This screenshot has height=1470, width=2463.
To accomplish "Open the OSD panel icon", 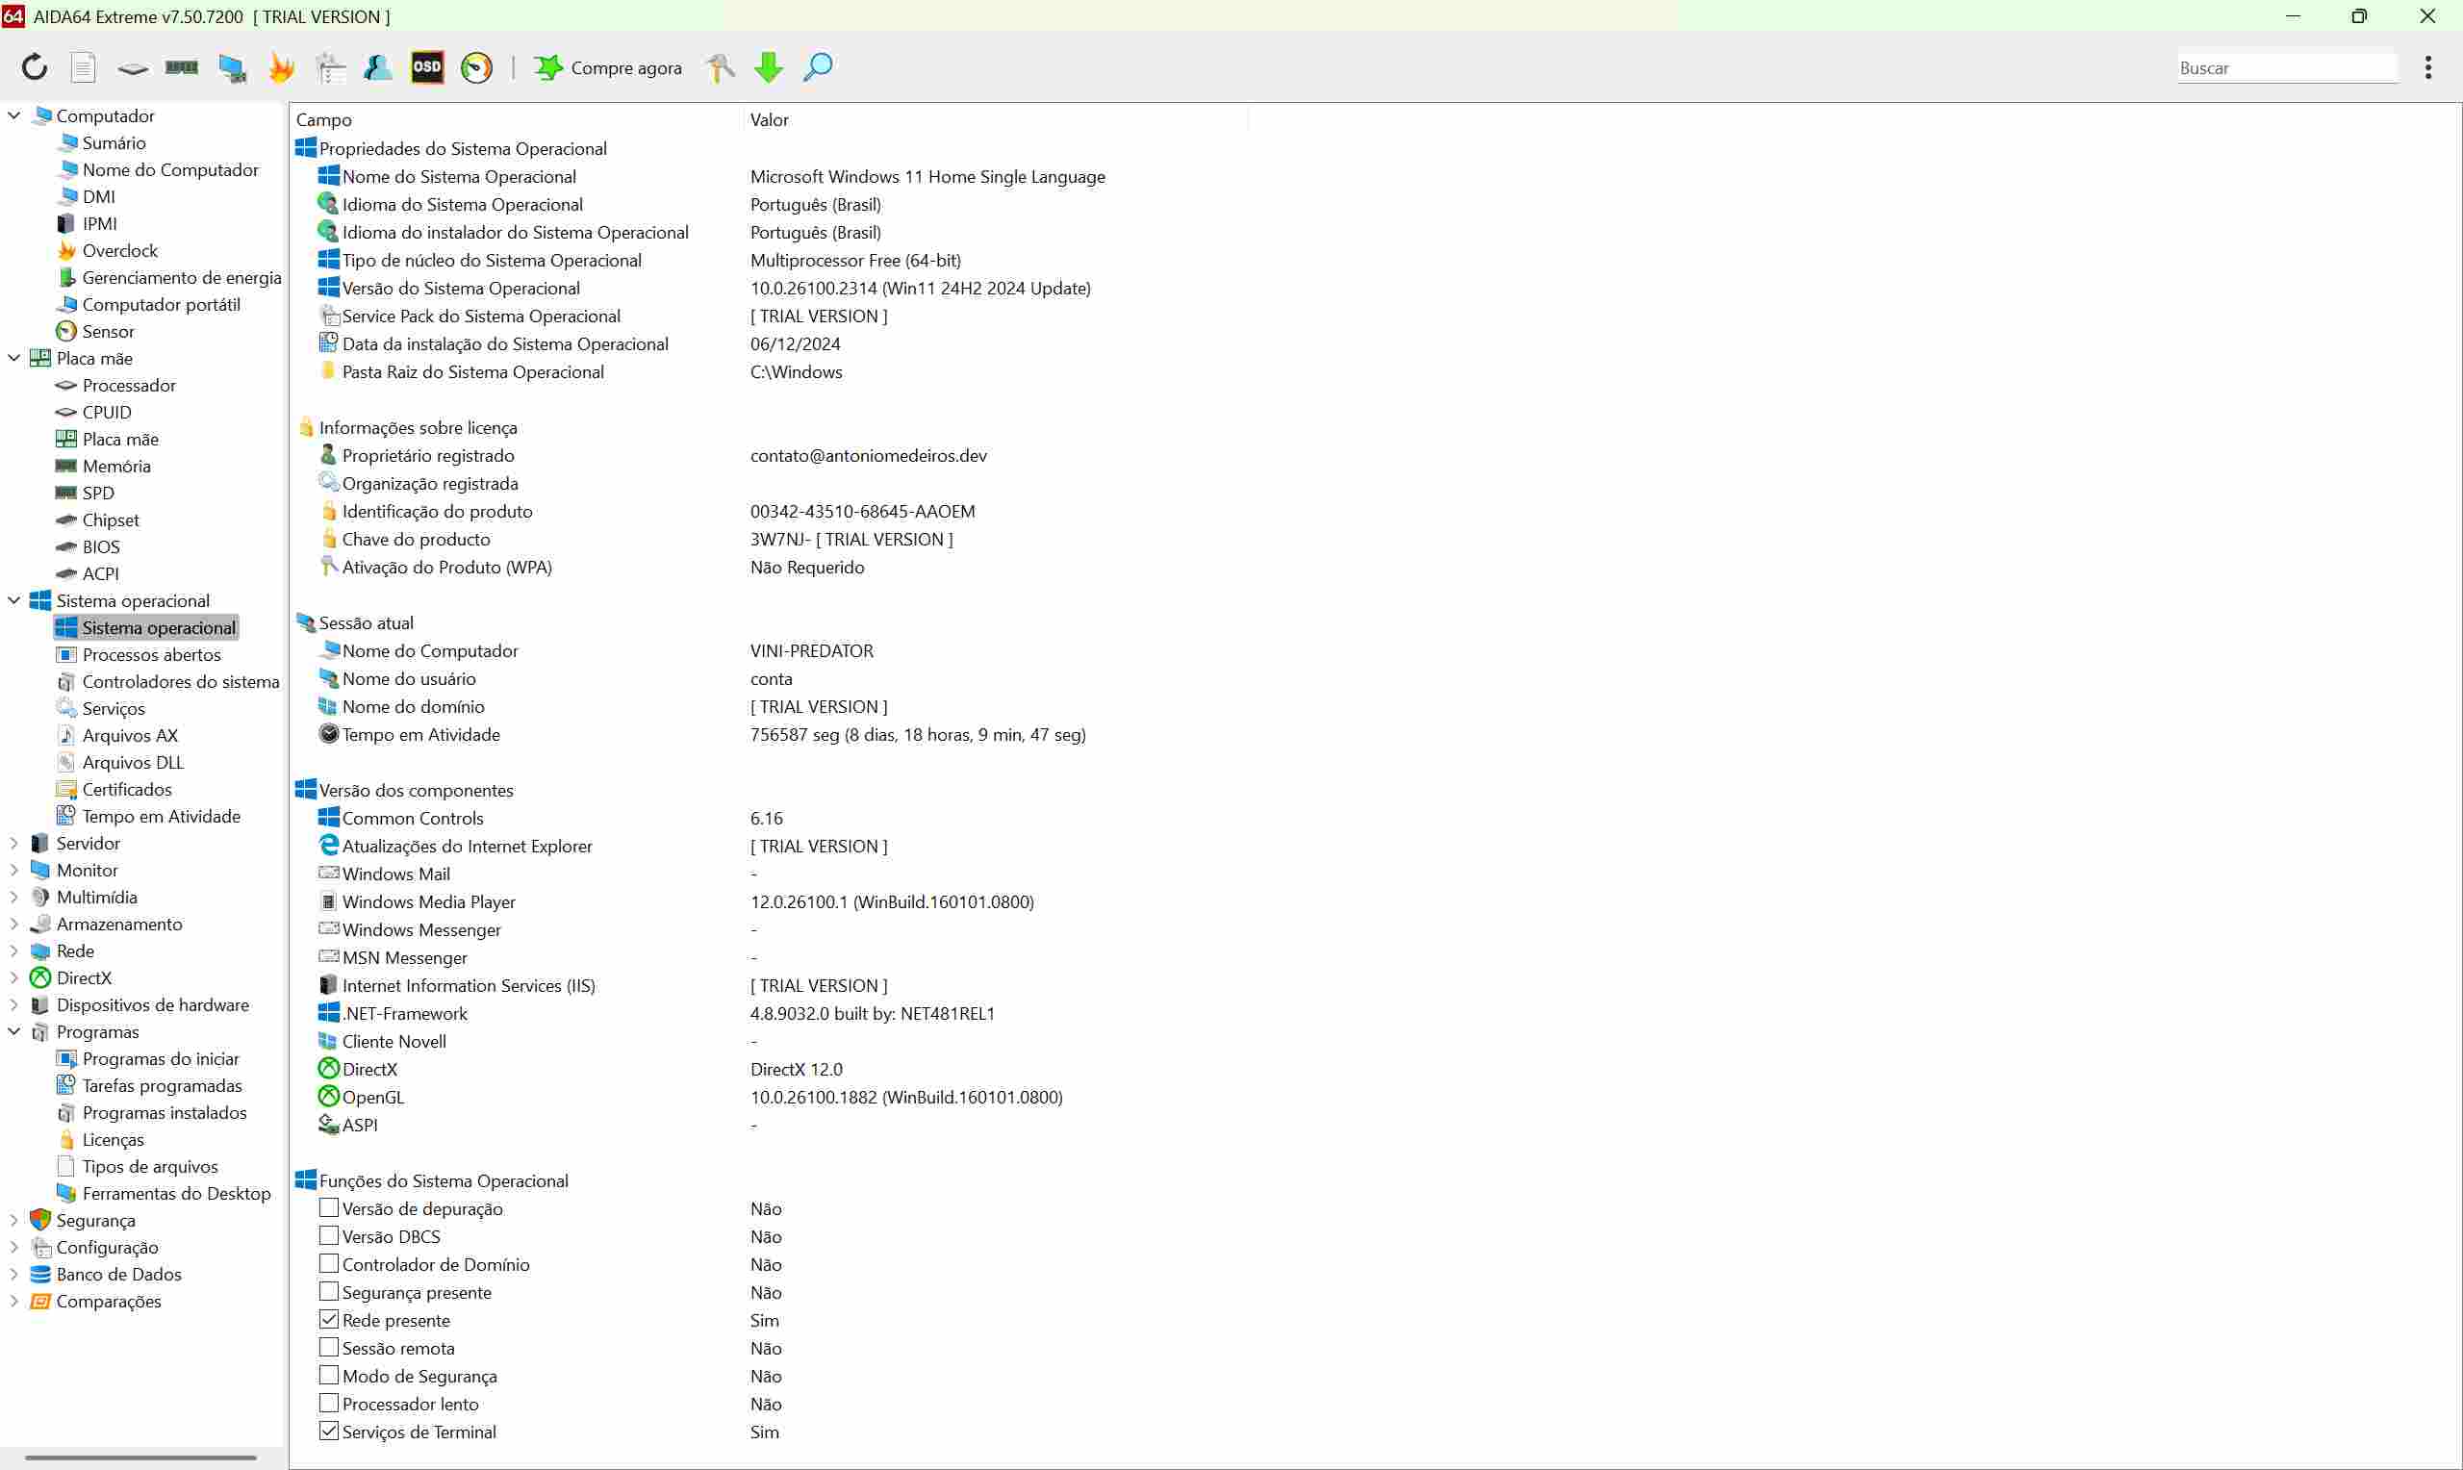I will coord(428,67).
